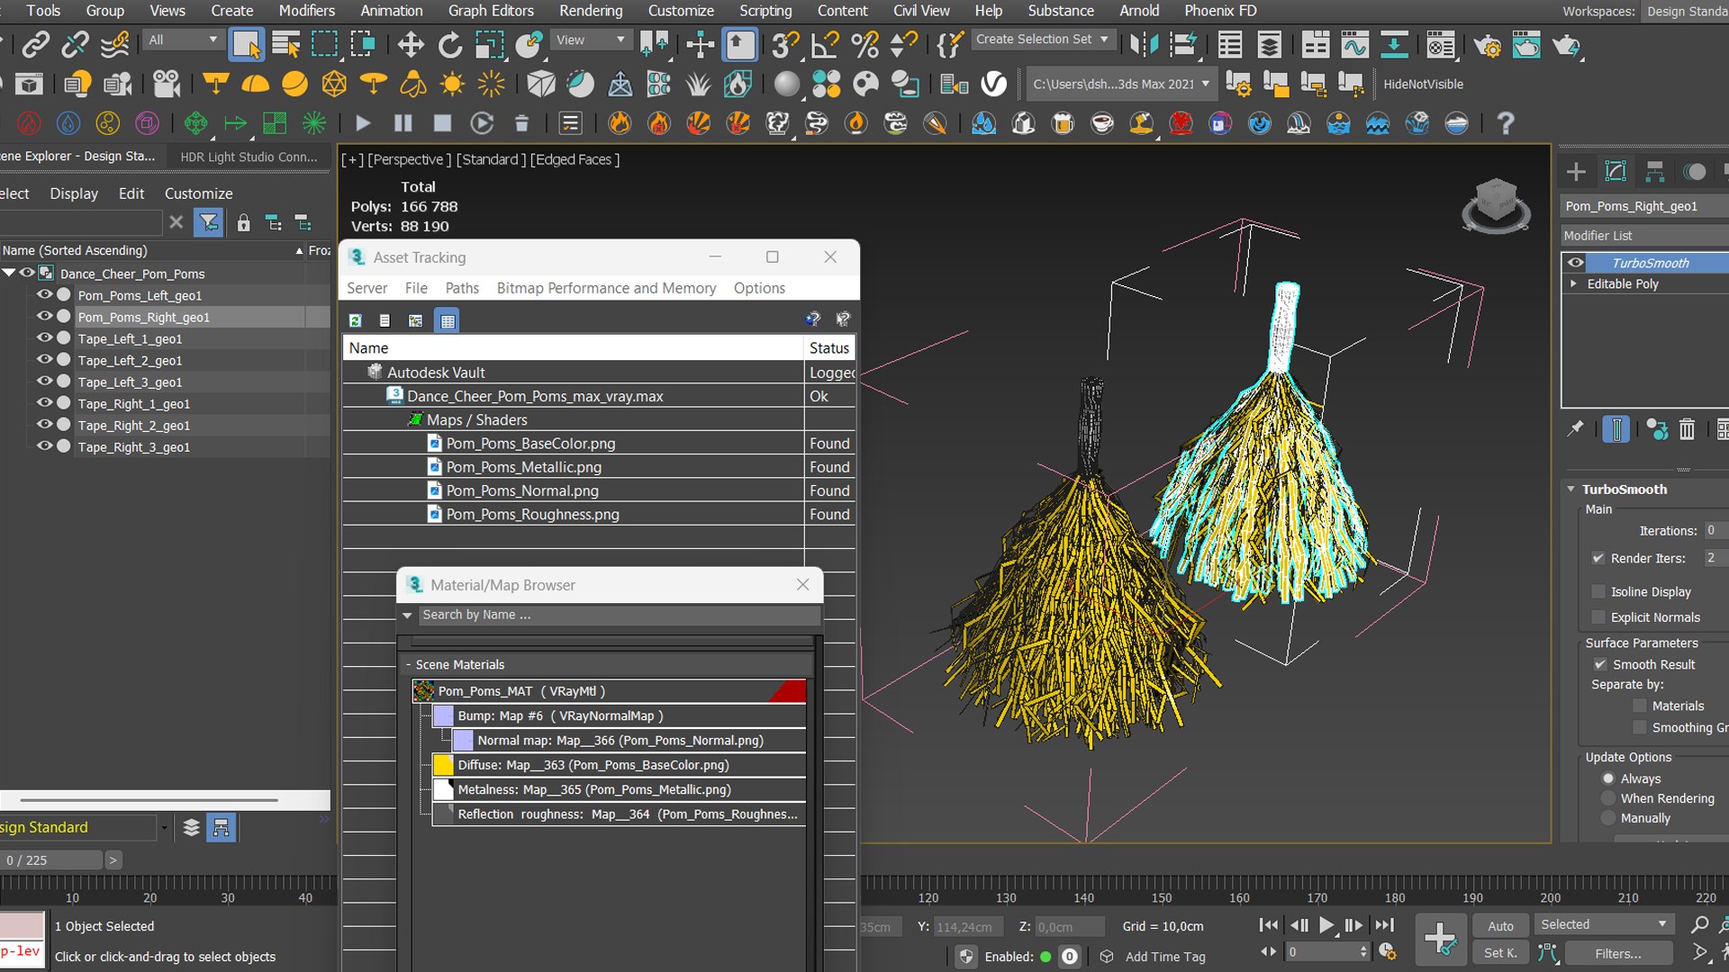Click the Auto key button

[x=1500, y=926]
